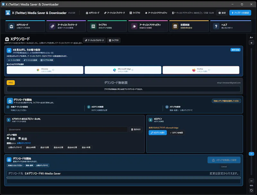Click the ページ上で保存 chip
The height and width of the screenshot is (195, 257).
(14, 60)
